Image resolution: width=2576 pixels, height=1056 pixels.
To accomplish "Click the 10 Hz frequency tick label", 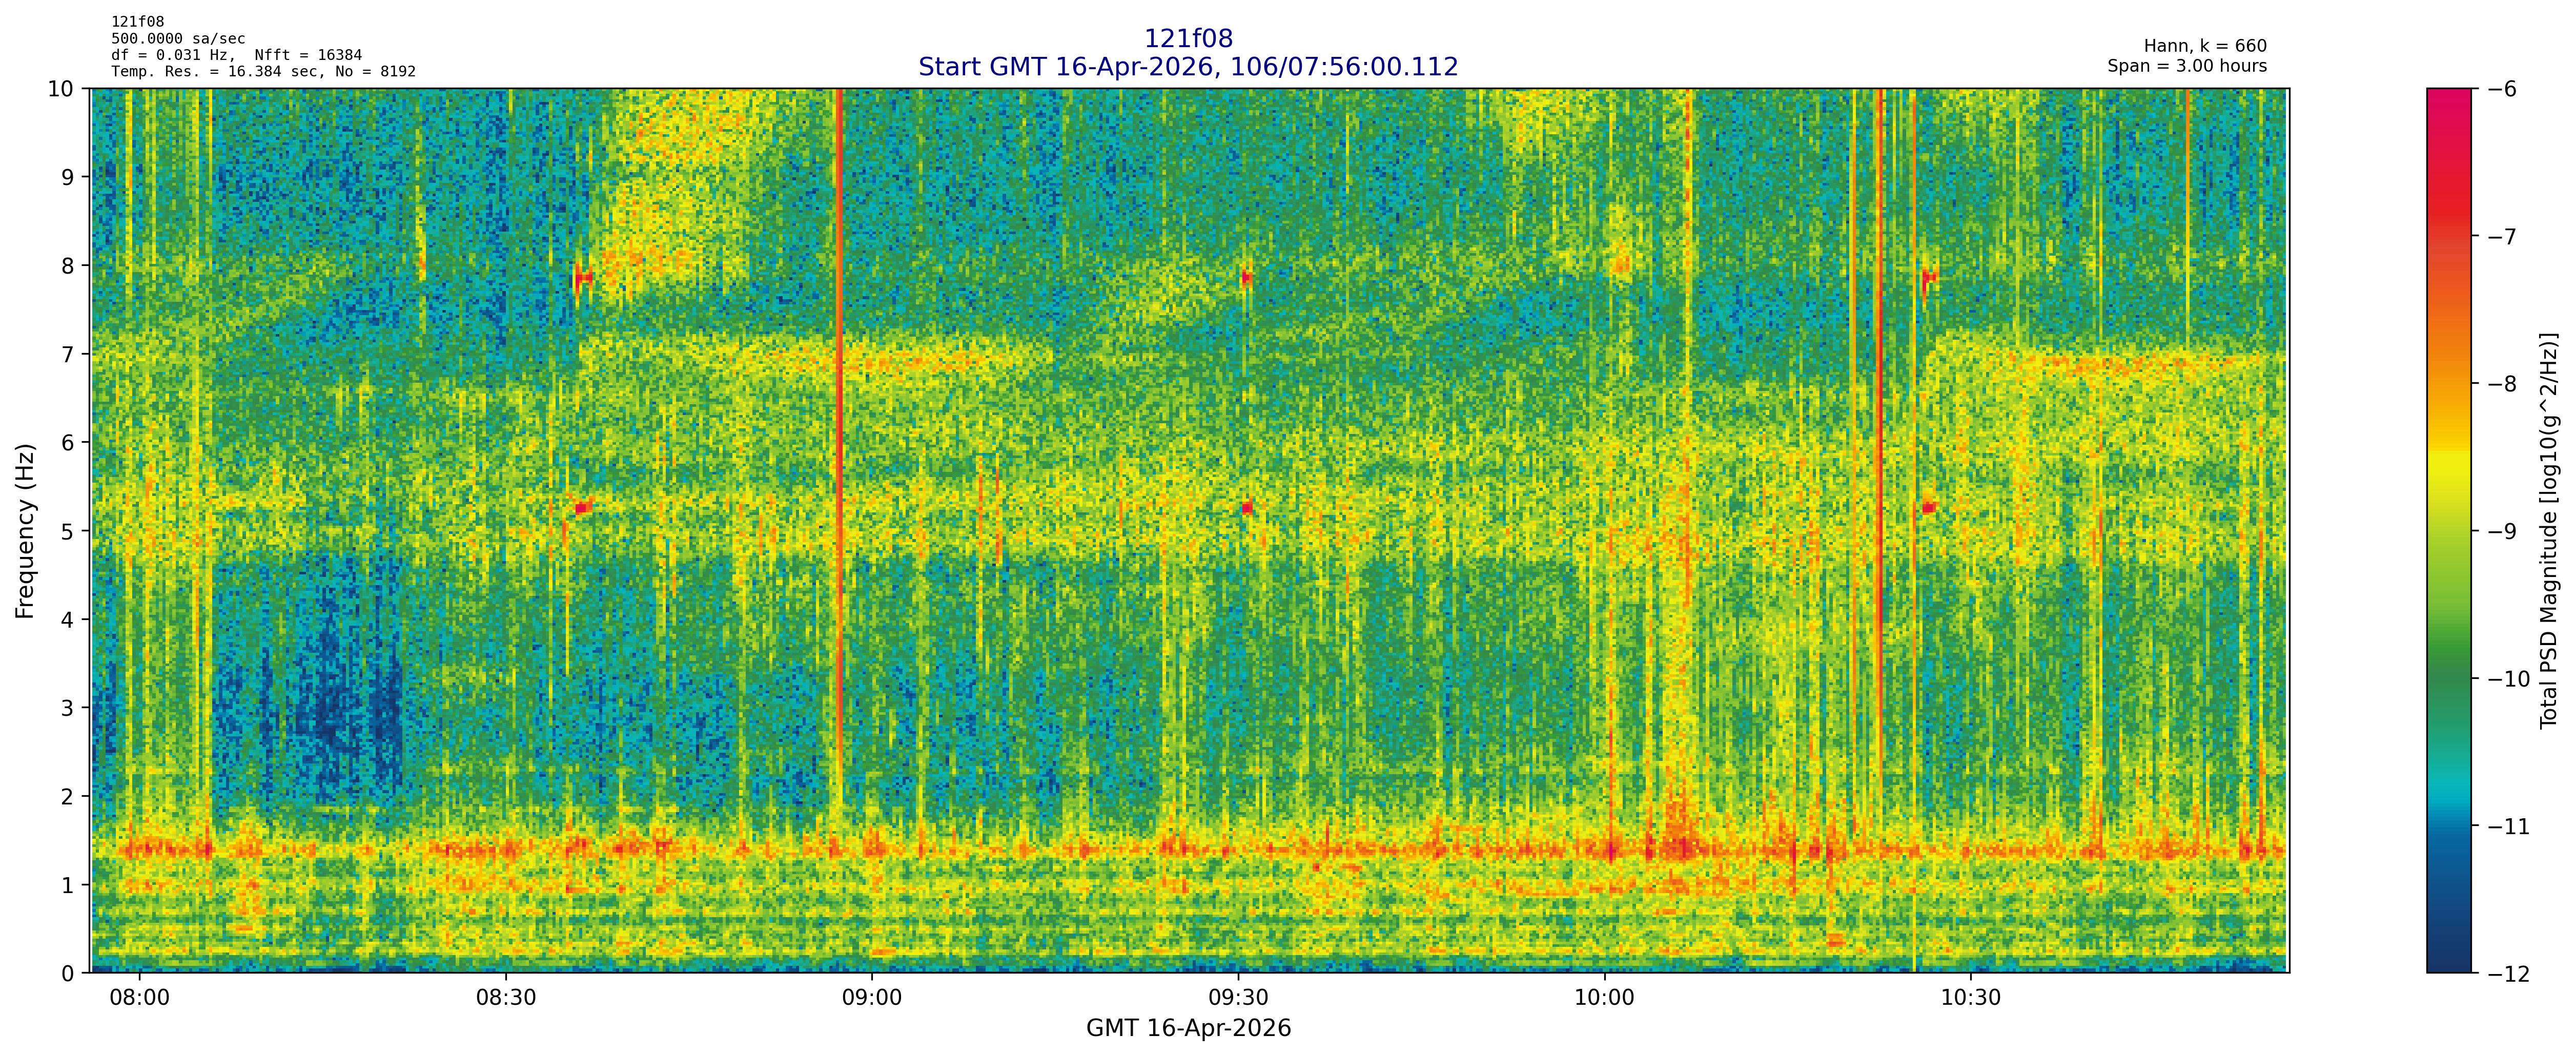I will pos(60,89).
